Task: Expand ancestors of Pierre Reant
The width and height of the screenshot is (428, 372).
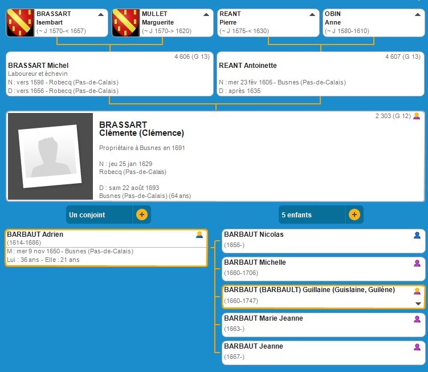Action: pyautogui.click(x=312, y=14)
